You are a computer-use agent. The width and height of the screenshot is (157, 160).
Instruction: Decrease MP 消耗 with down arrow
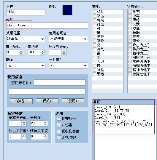[x=21, y=54]
